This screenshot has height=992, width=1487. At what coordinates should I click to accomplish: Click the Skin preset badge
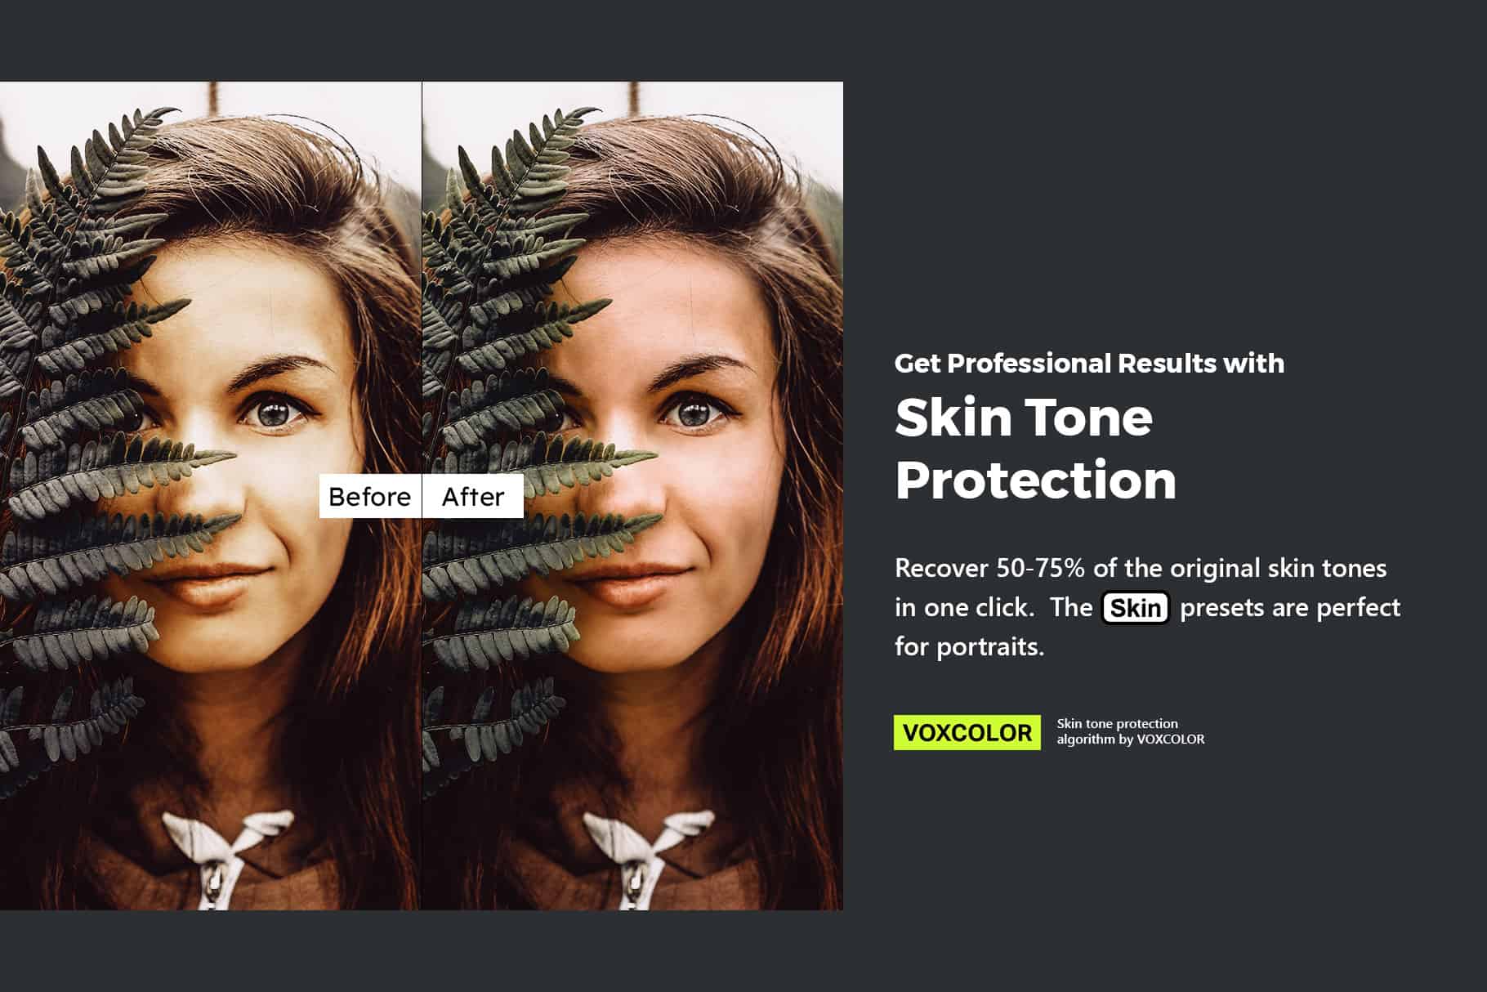pos(1136,608)
